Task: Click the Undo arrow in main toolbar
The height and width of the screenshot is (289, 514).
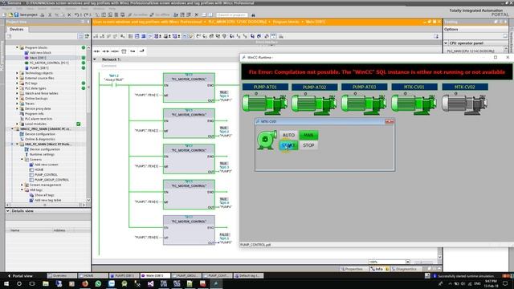Action: tap(76, 14)
